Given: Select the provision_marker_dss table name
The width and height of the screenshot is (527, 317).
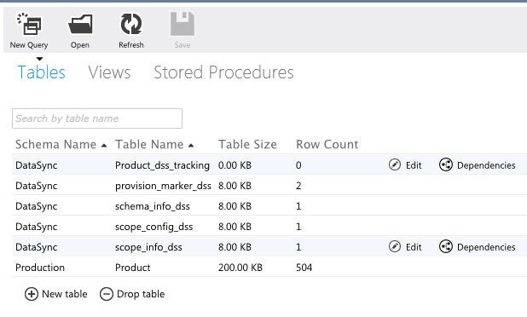Looking at the screenshot, I should (163, 186).
